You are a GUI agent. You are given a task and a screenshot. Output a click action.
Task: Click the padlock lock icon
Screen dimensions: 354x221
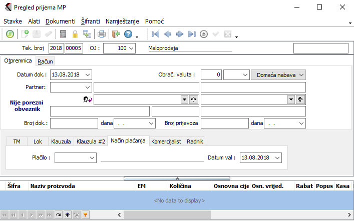75,34
